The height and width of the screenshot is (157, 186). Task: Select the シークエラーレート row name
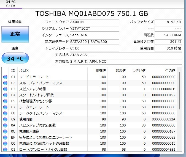coord(34,107)
